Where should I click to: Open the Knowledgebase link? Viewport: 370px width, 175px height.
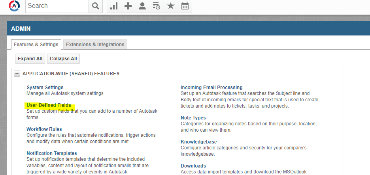pos(199,142)
